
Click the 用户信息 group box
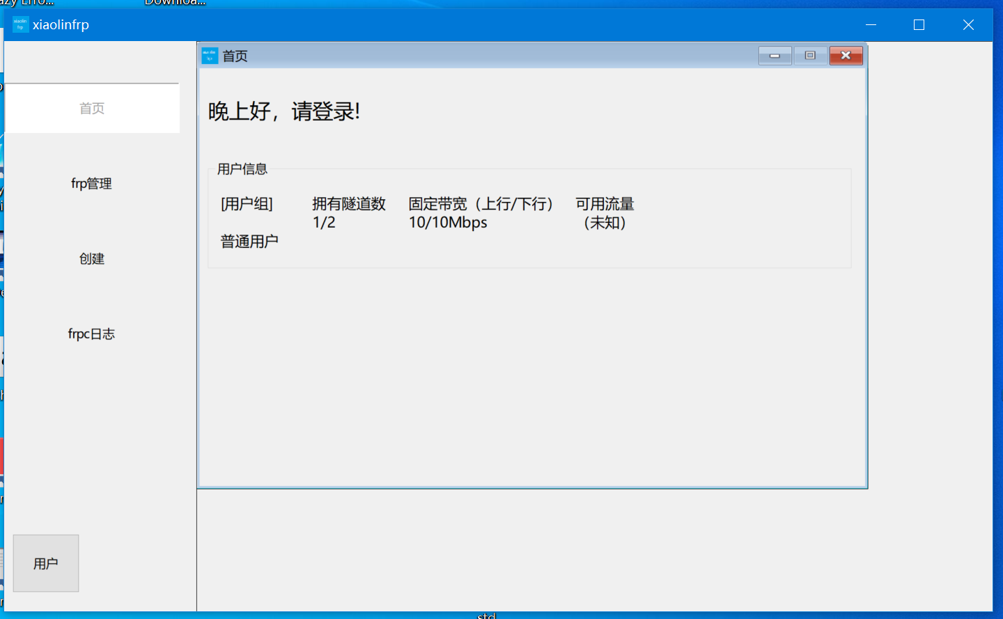tap(243, 169)
